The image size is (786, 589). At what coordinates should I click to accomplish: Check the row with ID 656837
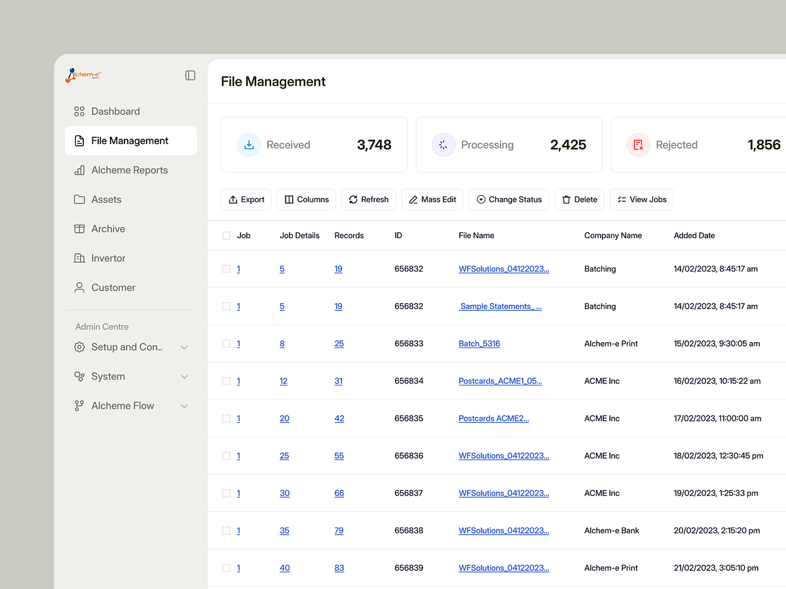tap(227, 493)
